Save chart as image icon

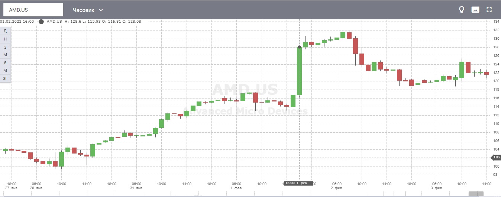[475, 10]
